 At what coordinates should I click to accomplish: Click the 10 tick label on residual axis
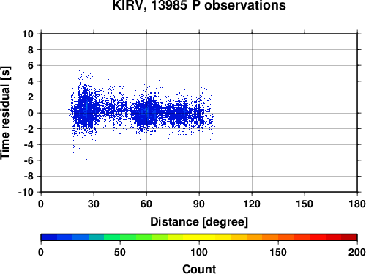click(28, 34)
